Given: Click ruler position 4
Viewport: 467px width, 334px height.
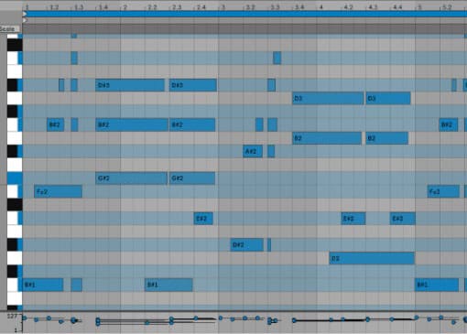Looking at the screenshot, I should click(320, 7).
